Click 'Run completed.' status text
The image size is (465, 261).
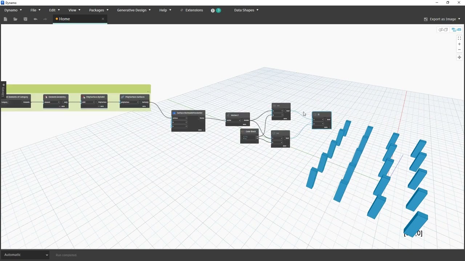(x=66, y=255)
